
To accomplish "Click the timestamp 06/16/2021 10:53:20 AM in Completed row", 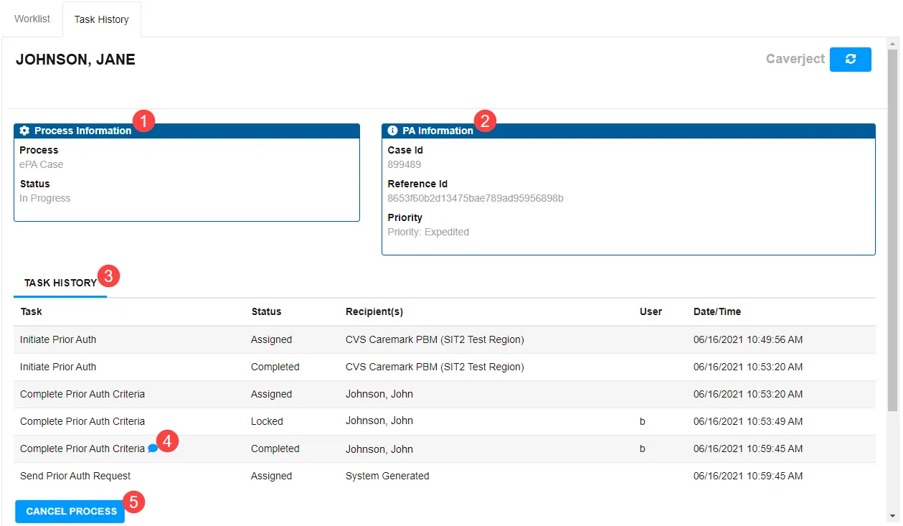I will (x=748, y=367).
